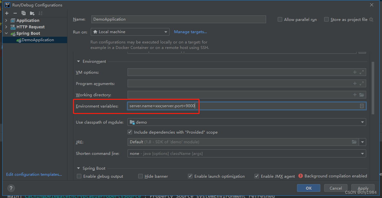
Task: Expand the VM options editor
Action: (x=361, y=72)
